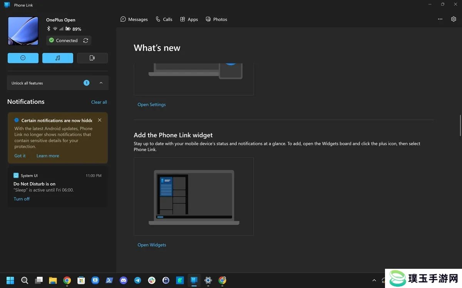This screenshot has width=462, height=288.
Task: Toggle Do Not Disturb phone button
Action: 23,58
